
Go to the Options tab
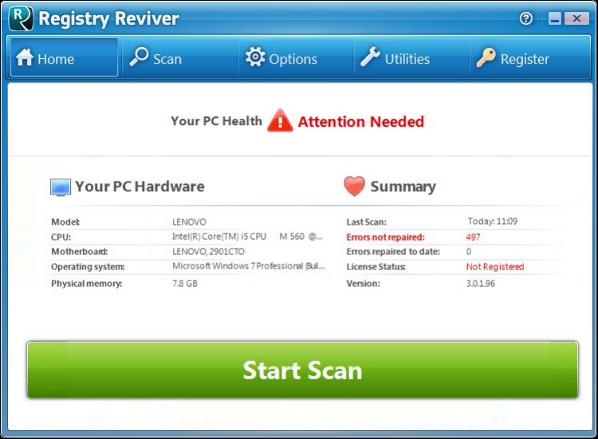click(x=296, y=57)
